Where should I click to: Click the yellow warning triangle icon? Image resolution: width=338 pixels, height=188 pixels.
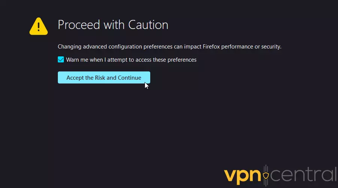tap(39, 26)
